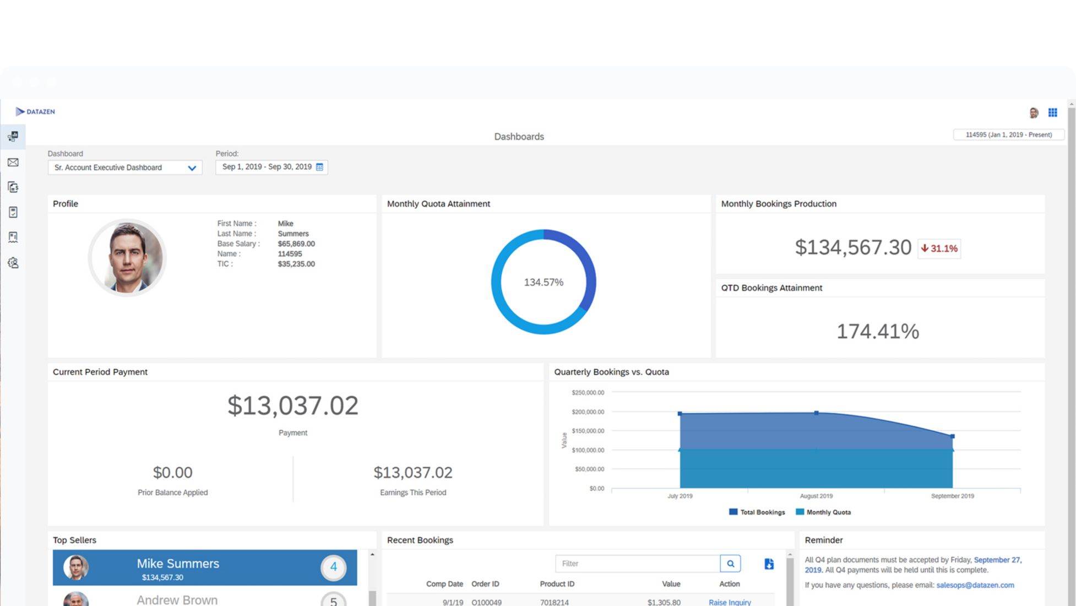The image size is (1076, 606).
Task: Click the search button next to Filter
Action: coord(730,564)
